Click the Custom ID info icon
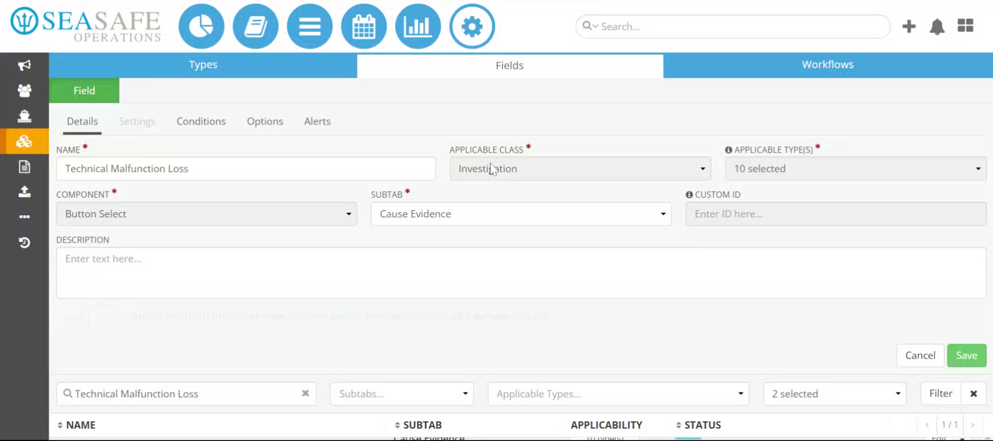The width and height of the screenshot is (993, 441). pyautogui.click(x=689, y=195)
